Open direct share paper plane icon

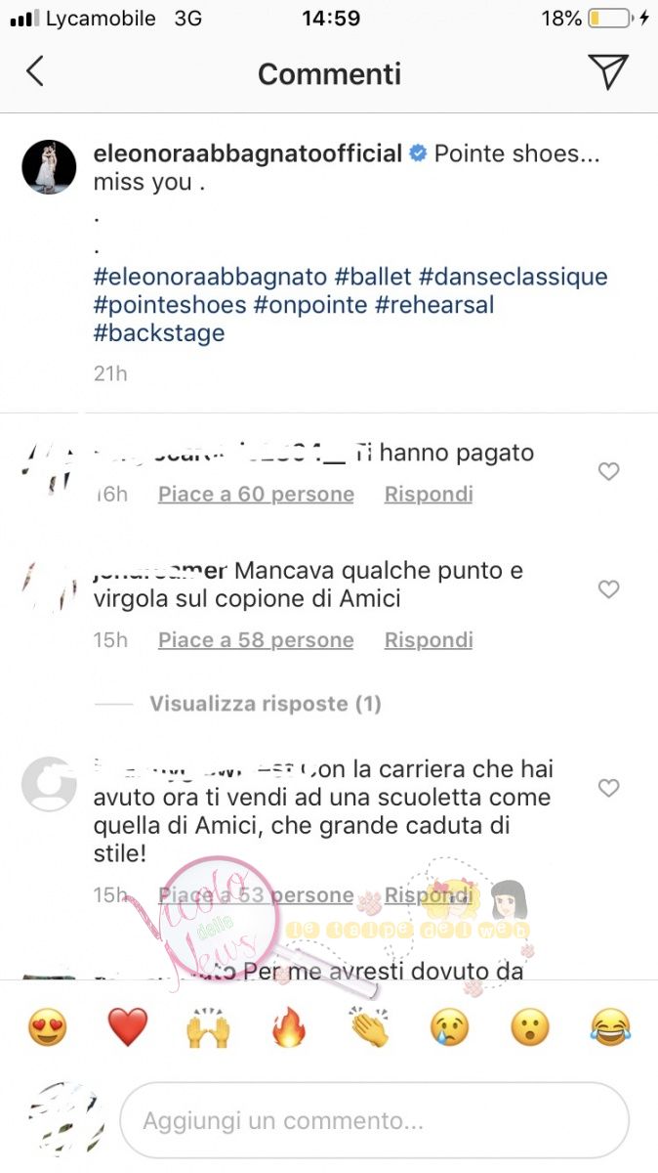pyautogui.click(x=607, y=71)
